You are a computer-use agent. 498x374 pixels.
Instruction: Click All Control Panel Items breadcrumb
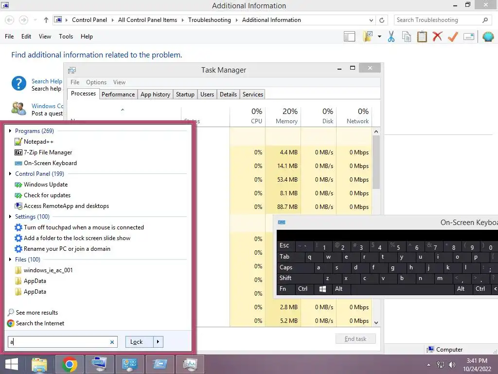point(147,20)
